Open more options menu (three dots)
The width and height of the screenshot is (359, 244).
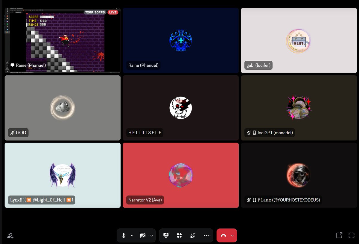(x=206, y=235)
